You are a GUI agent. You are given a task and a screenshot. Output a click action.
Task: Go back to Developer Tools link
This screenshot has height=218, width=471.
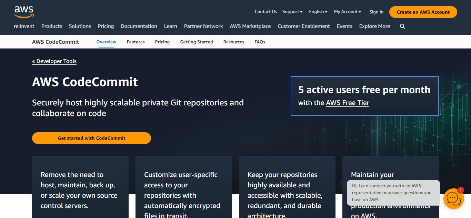tap(54, 61)
